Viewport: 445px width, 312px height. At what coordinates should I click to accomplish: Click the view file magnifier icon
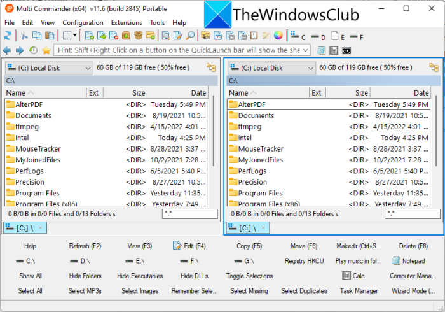pos(166,36)
